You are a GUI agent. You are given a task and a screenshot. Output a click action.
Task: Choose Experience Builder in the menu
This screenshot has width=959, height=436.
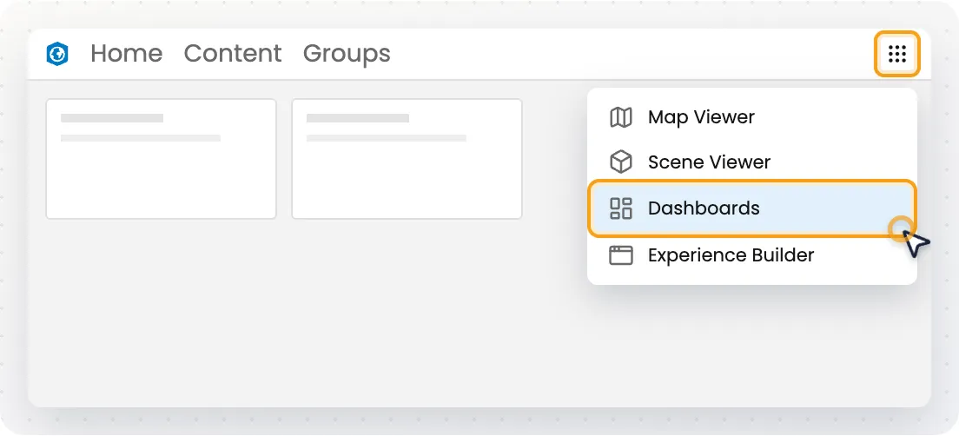click(x=751, y=255)
